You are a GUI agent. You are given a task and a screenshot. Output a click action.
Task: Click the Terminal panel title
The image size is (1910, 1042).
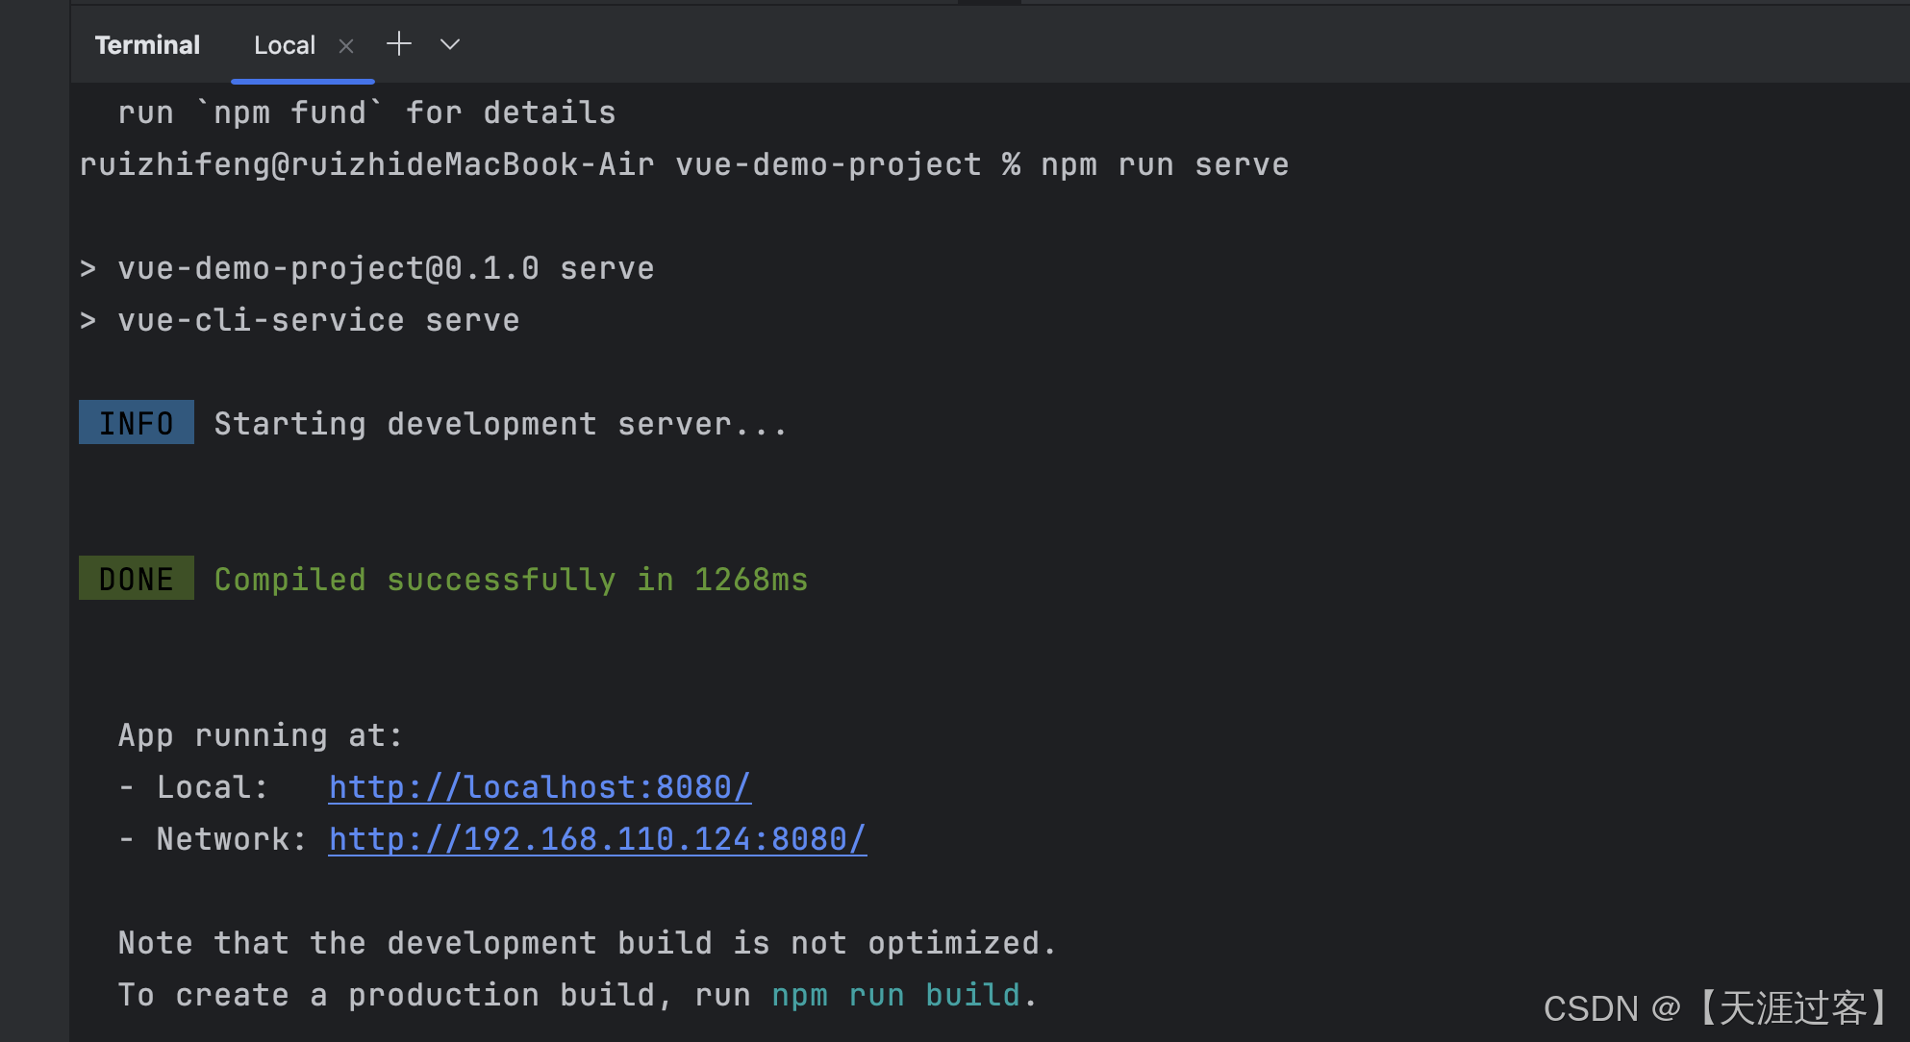point(147,45)
